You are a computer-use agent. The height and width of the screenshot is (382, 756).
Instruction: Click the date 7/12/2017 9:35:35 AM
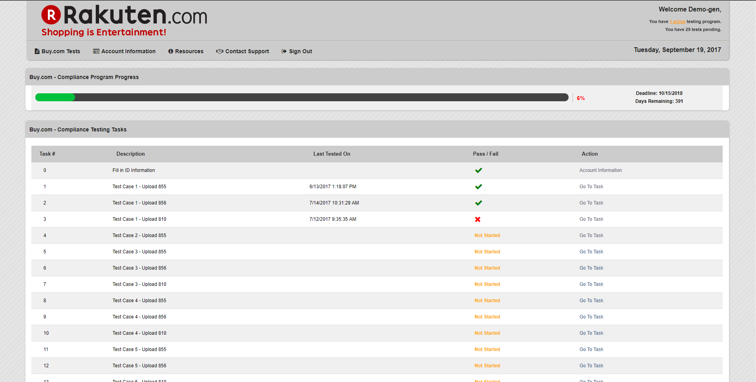333,219
